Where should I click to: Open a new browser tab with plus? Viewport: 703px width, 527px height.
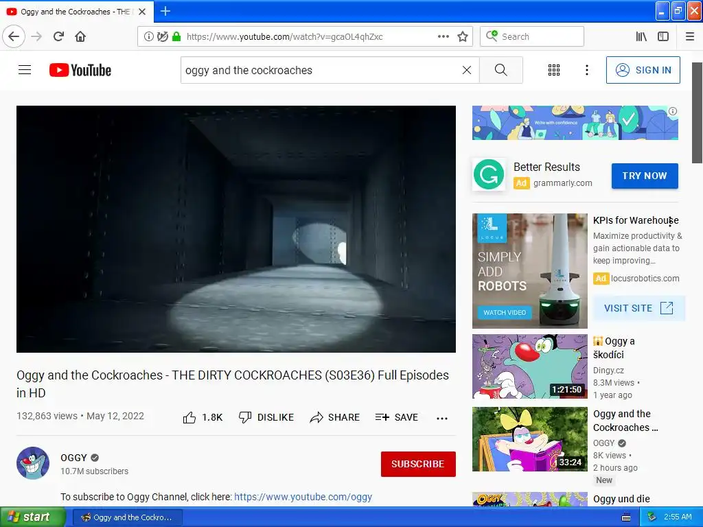pyautogui.click(x=165, y=11)
